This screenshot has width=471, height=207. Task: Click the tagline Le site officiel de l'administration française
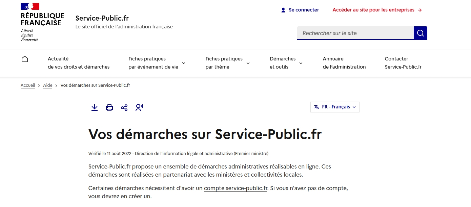pos(124,27)
